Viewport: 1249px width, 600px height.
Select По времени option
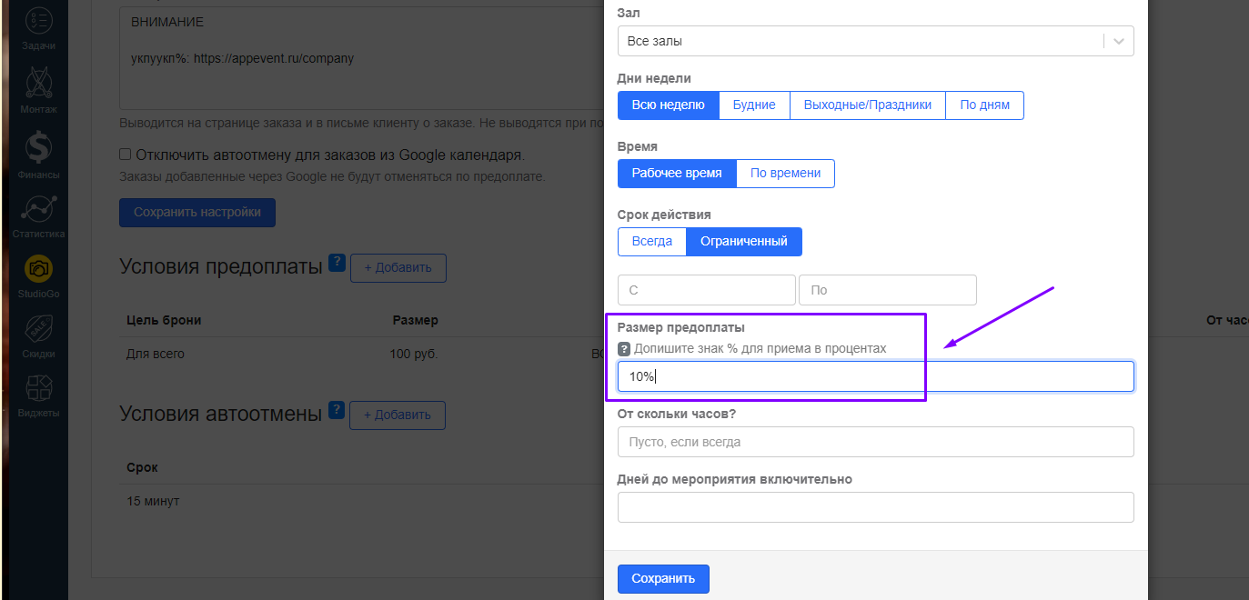pos(785,174)
